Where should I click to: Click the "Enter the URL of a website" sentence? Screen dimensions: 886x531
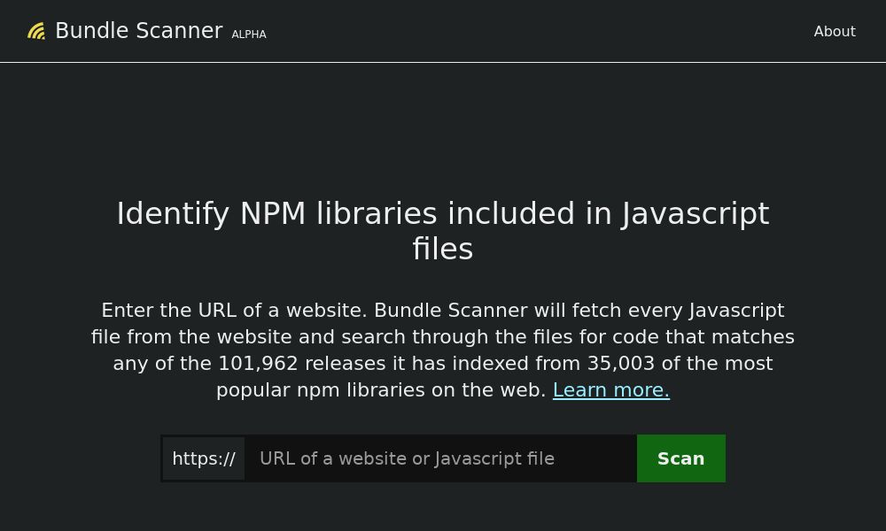click(233, 311)
